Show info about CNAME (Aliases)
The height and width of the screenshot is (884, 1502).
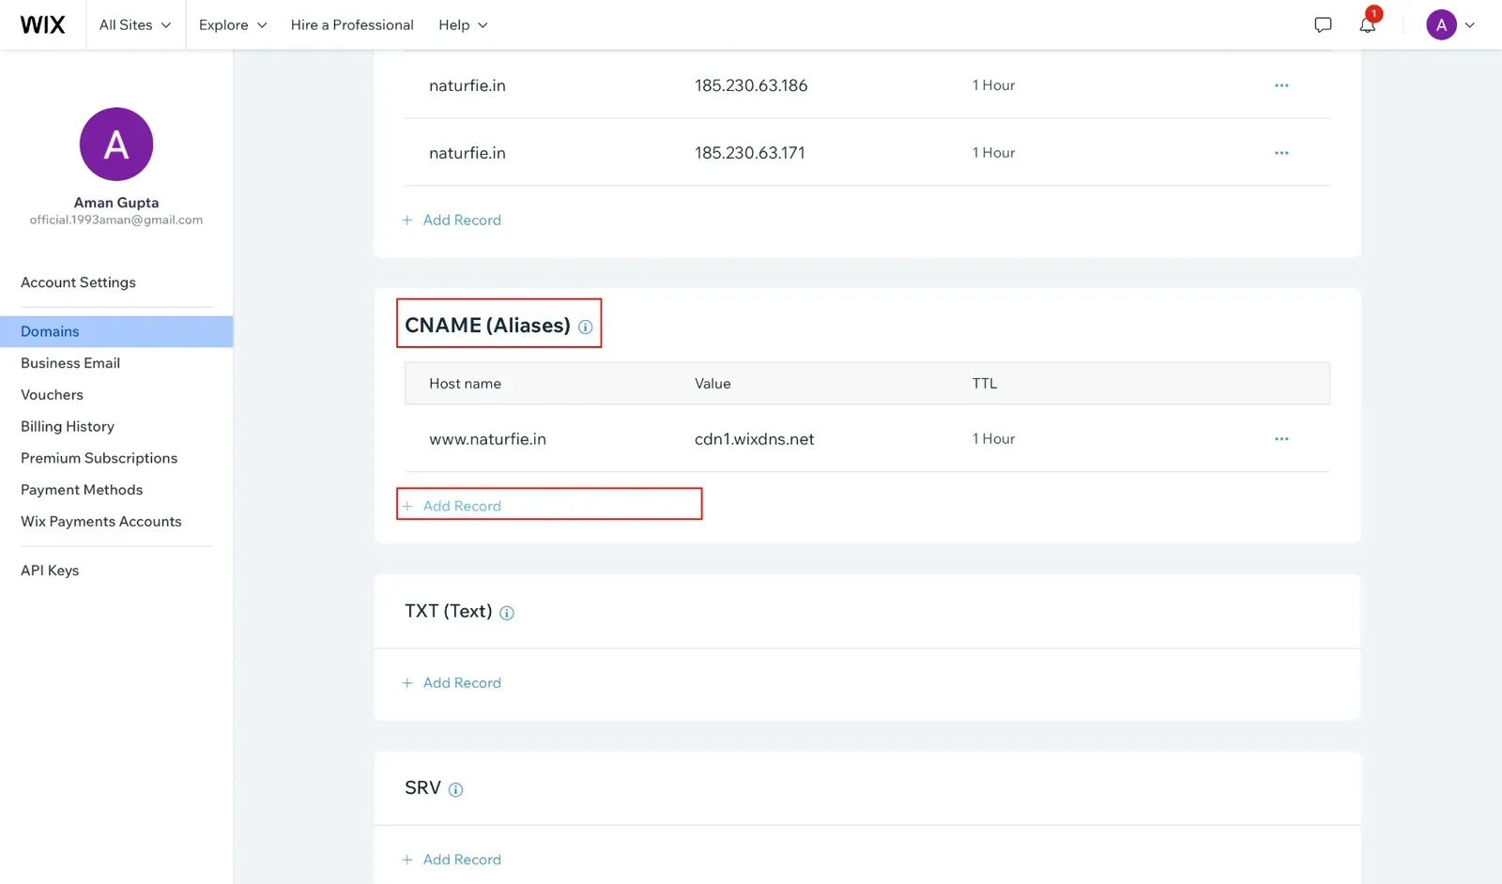(585, 328)
